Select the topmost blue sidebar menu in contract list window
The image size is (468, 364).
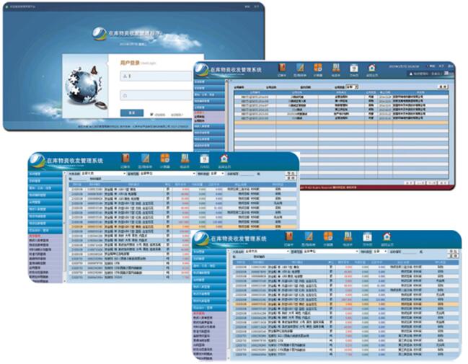(209, 81)
